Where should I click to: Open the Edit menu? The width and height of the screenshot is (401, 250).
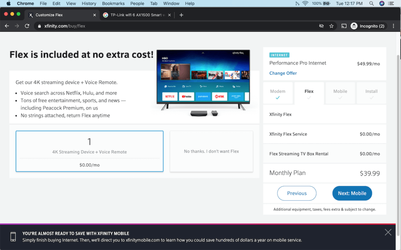pos(56,3)
